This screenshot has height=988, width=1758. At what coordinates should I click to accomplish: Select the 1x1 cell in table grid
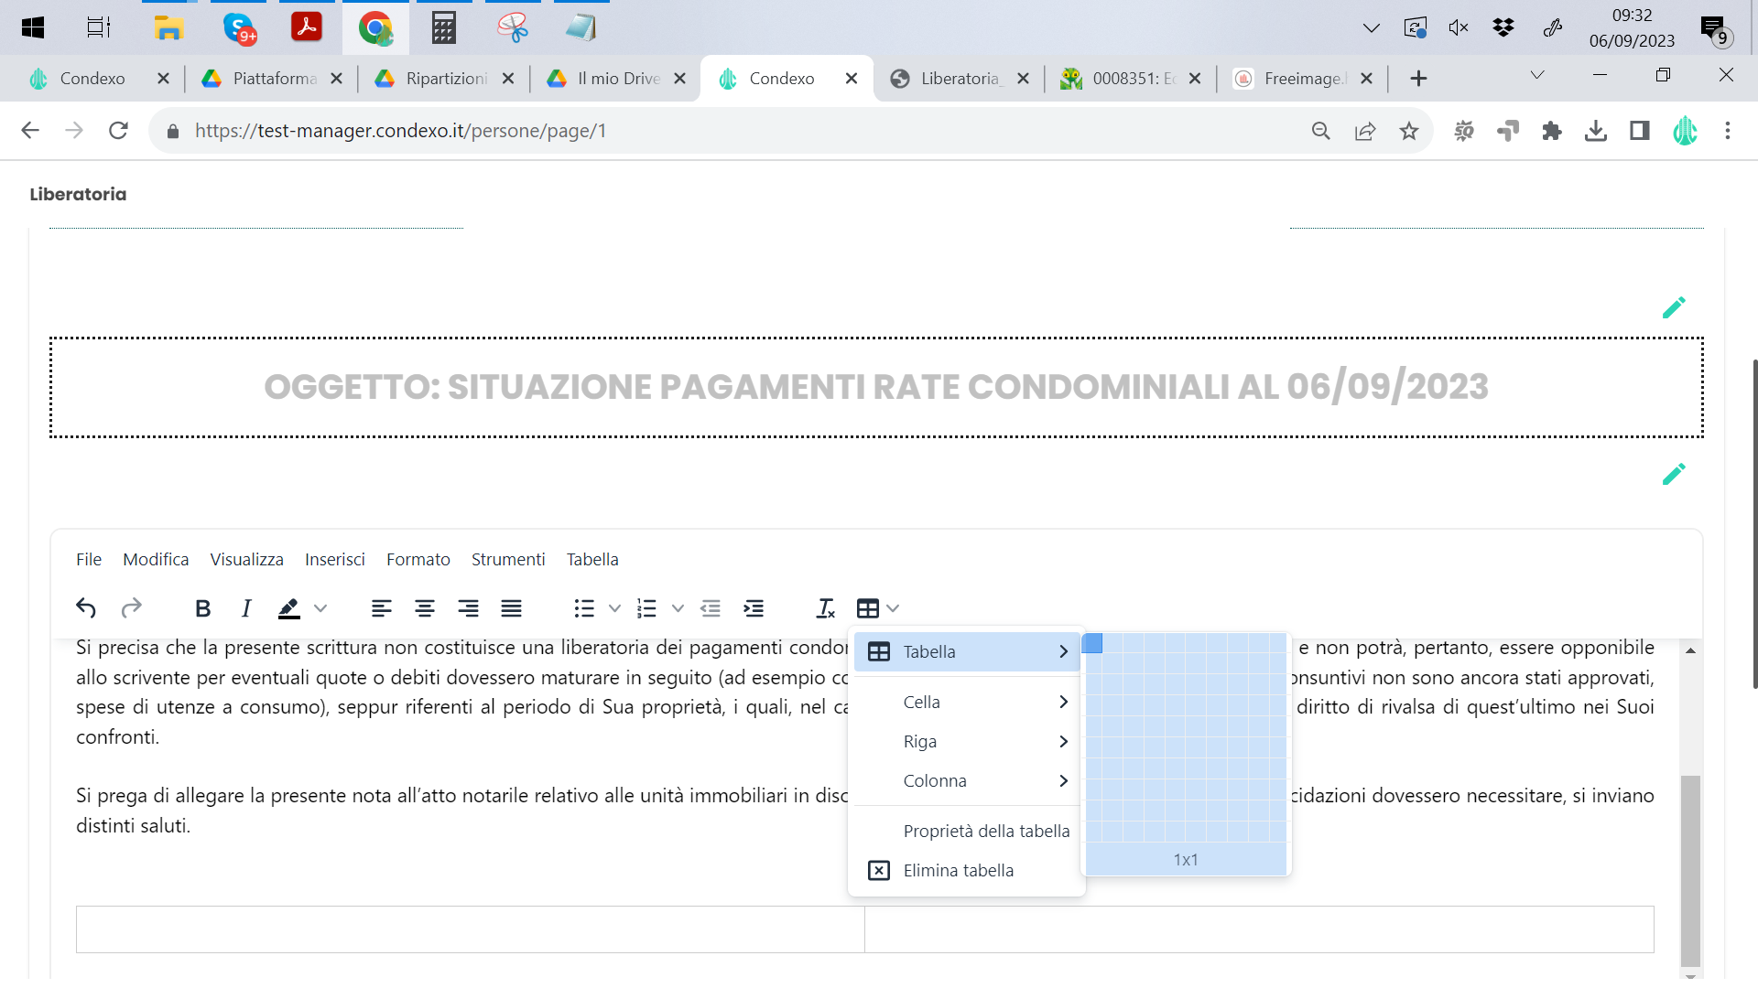tap(1092, 643)
